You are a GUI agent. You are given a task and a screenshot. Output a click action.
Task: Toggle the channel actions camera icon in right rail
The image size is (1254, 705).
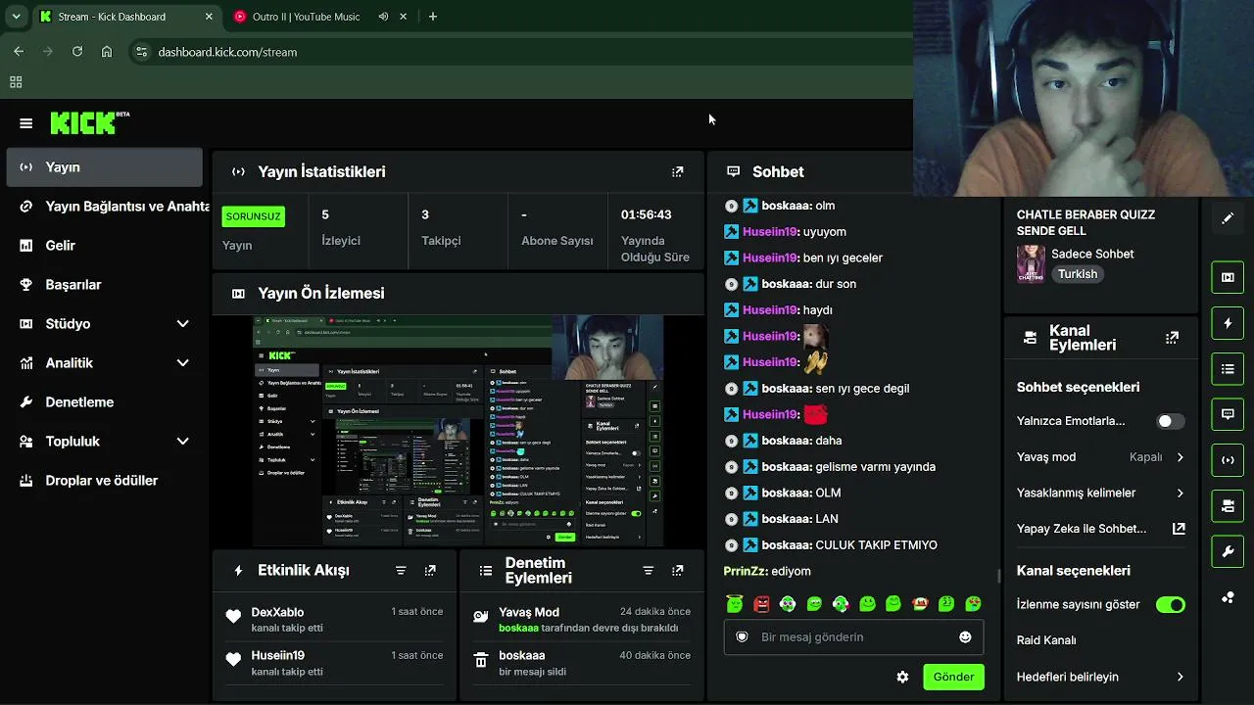(x=1228, y=506)
